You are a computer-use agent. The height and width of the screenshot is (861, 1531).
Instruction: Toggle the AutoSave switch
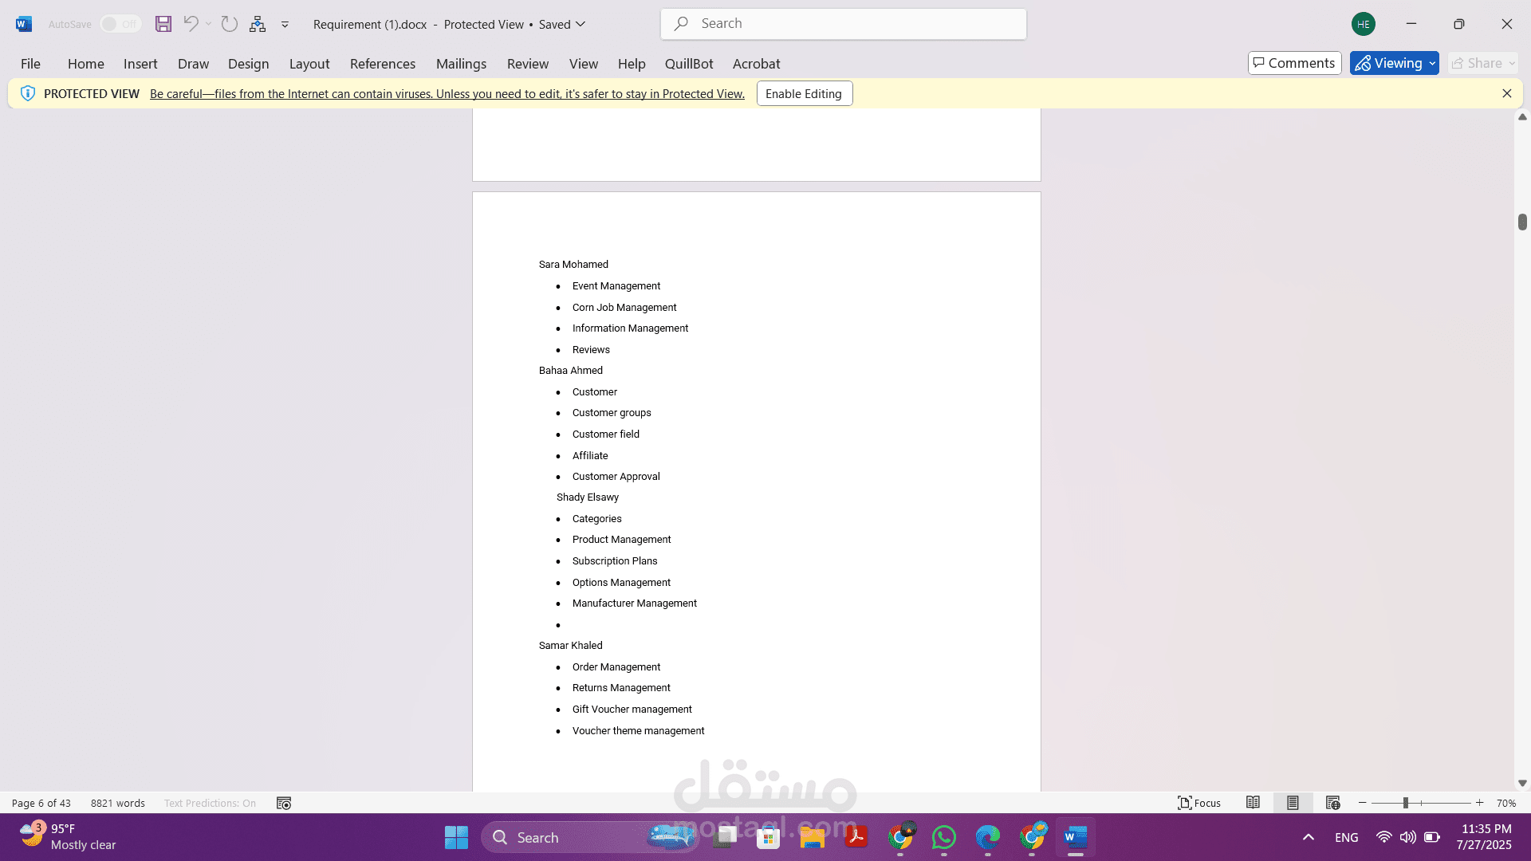[120, 24]
